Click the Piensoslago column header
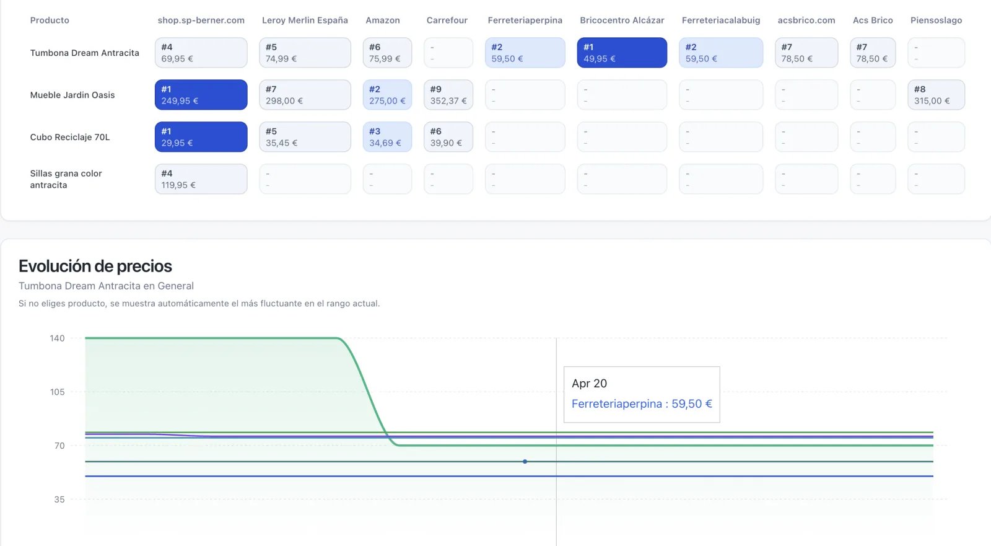 (936, 20)
